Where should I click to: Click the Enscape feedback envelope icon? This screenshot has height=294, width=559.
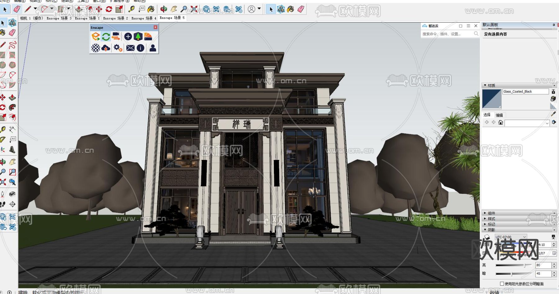coord(130,48)
